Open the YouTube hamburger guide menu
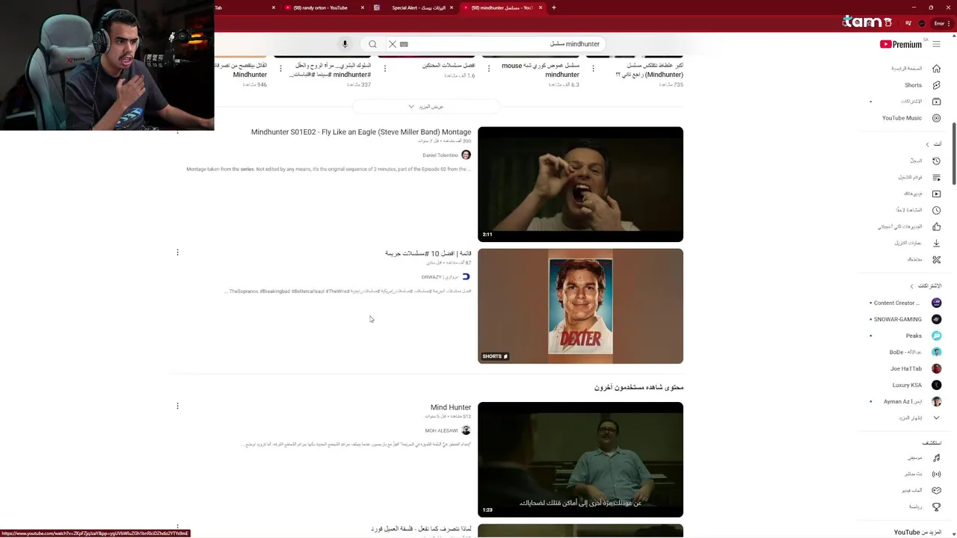This screenshot has width=957, height=538. [x=936, y=44]
